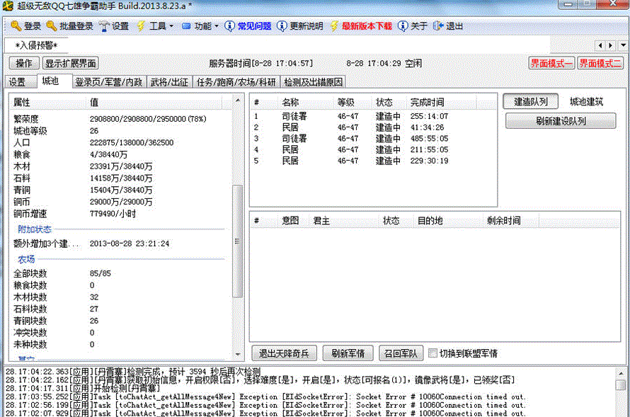The width and height of the screenshot is (630, 417).
Task: Click properties list scrollbar thumb
Action: [x=237, y=241]
